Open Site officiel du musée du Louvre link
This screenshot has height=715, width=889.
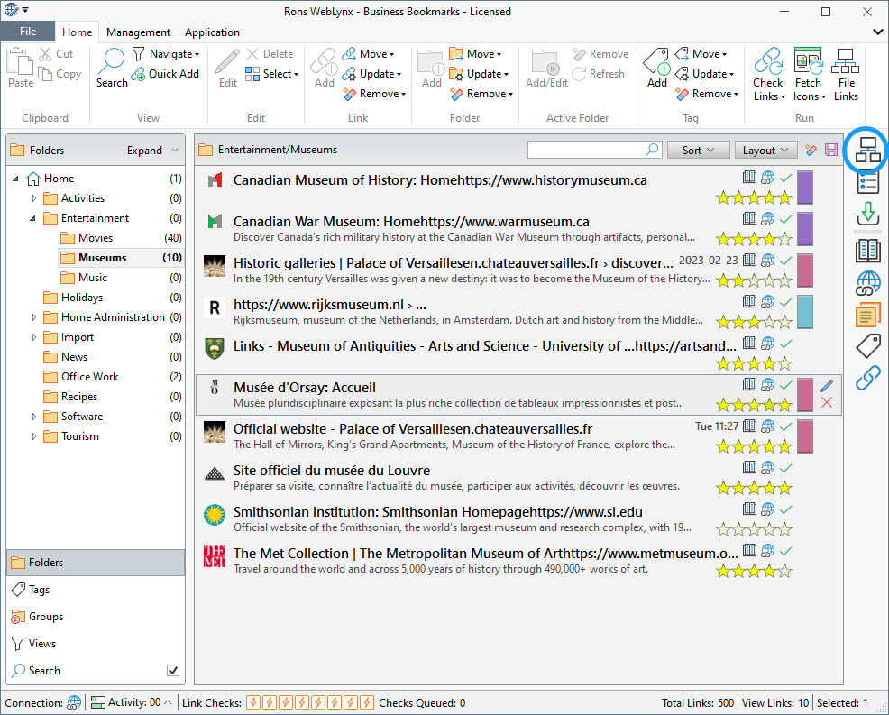pos(332,471)
